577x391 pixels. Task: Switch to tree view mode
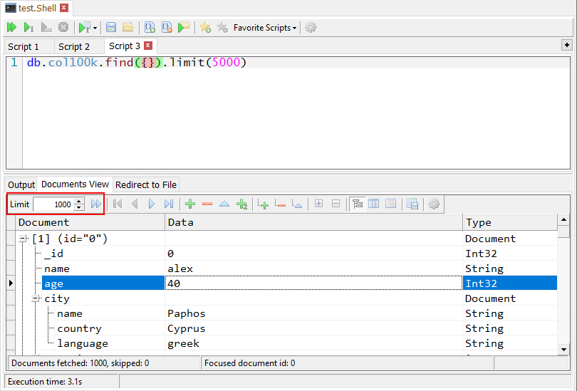coord(357,204)
